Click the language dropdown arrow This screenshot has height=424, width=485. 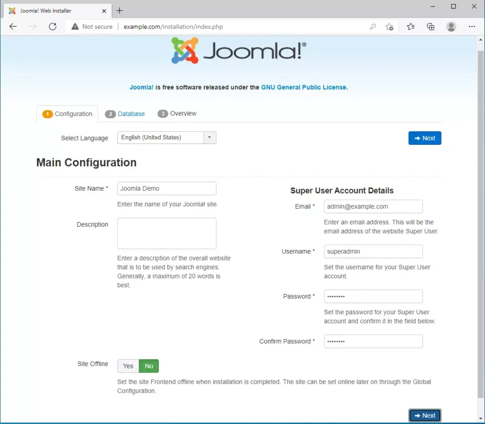[210, 138]
